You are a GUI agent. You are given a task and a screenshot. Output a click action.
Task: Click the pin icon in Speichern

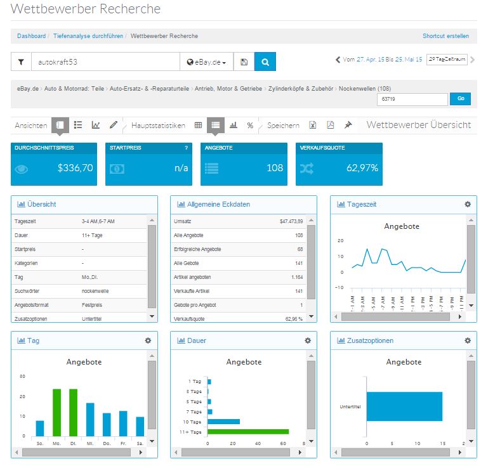(x=348, y=125)
